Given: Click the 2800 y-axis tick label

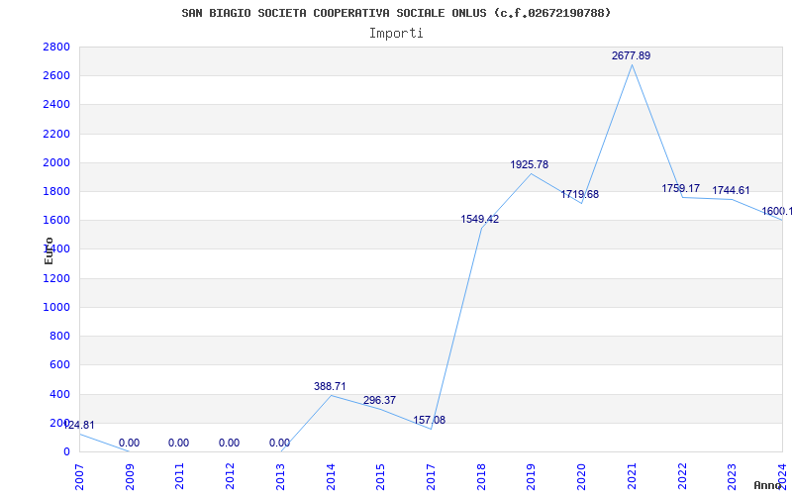Looking at the screenshot, I should [x=56, y=47].
